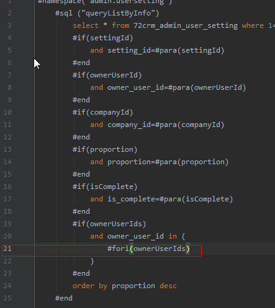The height and width of the screenshot is (308, 275).
Task: Click '#fori(ownerUserIds)' on line 21
Action: (x=148, y=249)
